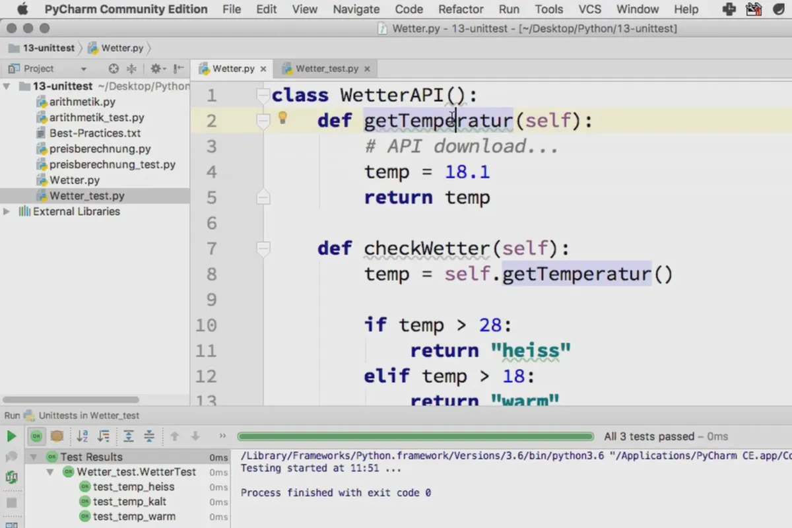
Task: Collapse all test result nodes
Action: pyautogui.click(x=150, y=436)
